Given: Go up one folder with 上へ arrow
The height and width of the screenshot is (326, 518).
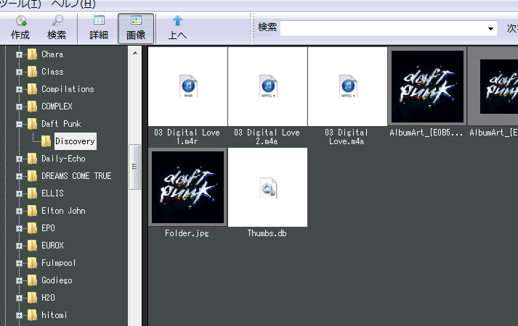Looking at the screenshot, I should point(177,28).
